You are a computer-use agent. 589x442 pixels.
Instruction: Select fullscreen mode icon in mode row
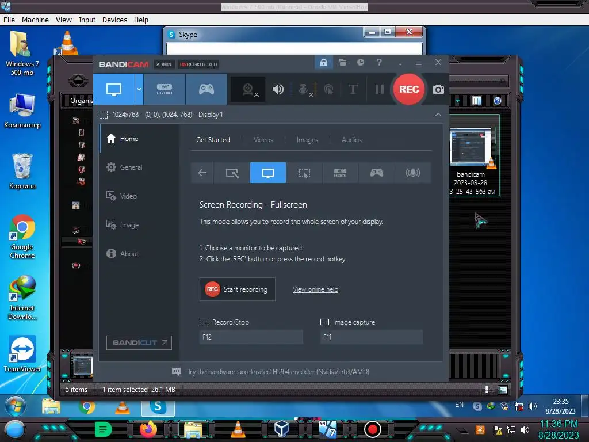tap(268, 173)
